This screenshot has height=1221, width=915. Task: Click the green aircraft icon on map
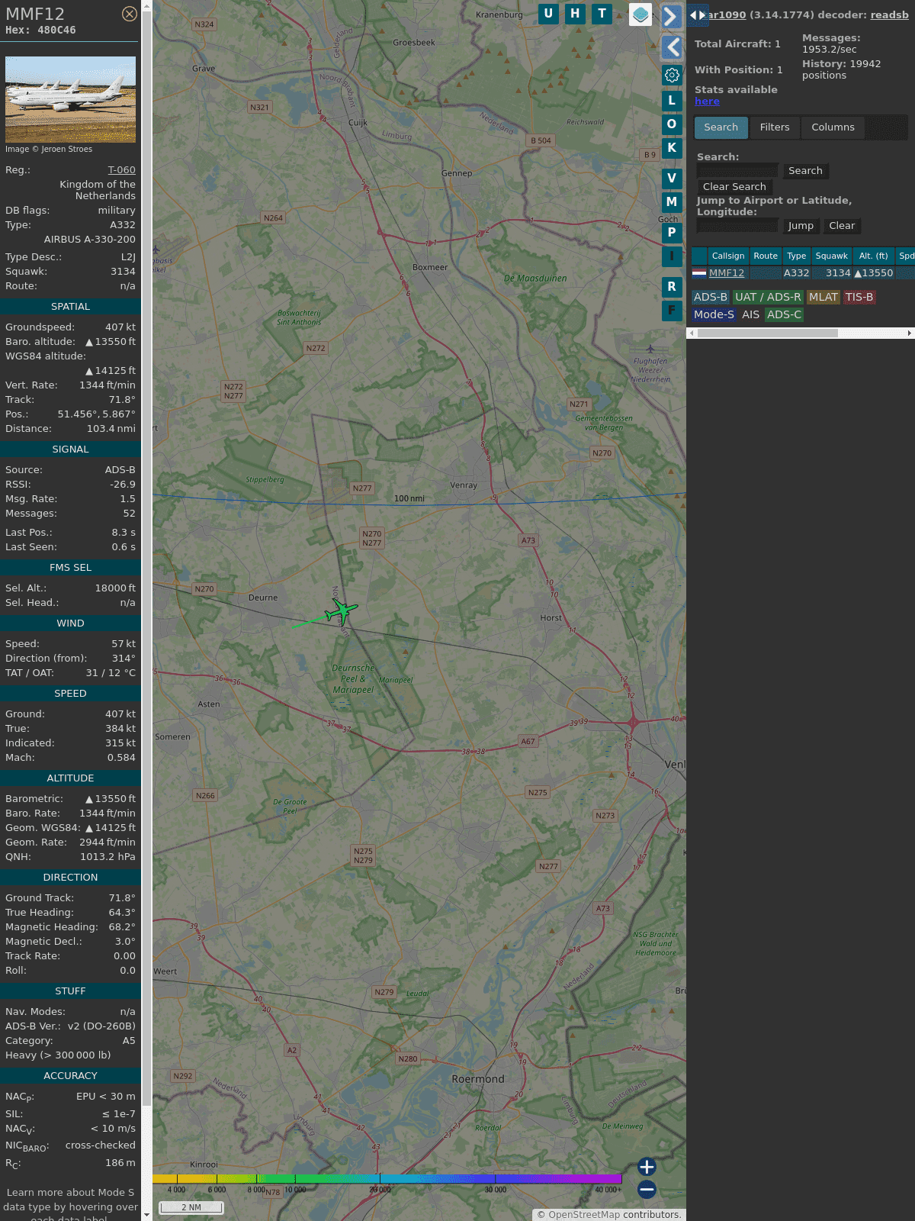point(341,610)
